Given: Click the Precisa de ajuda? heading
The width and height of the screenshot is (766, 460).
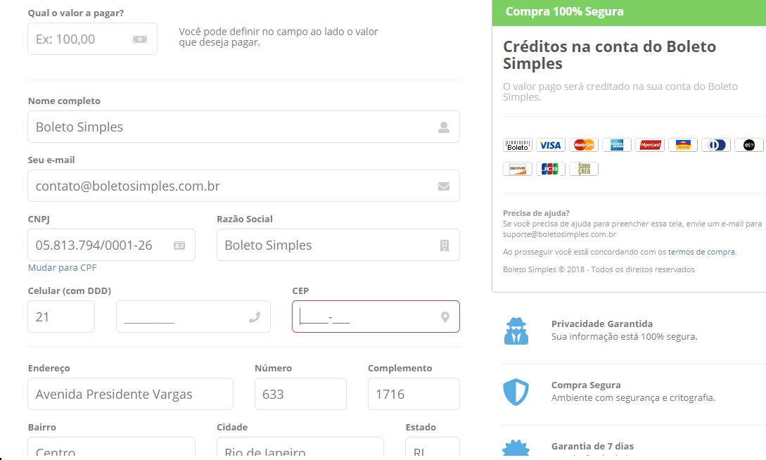Looking at the screenshot, I should [x=536, y=213].
